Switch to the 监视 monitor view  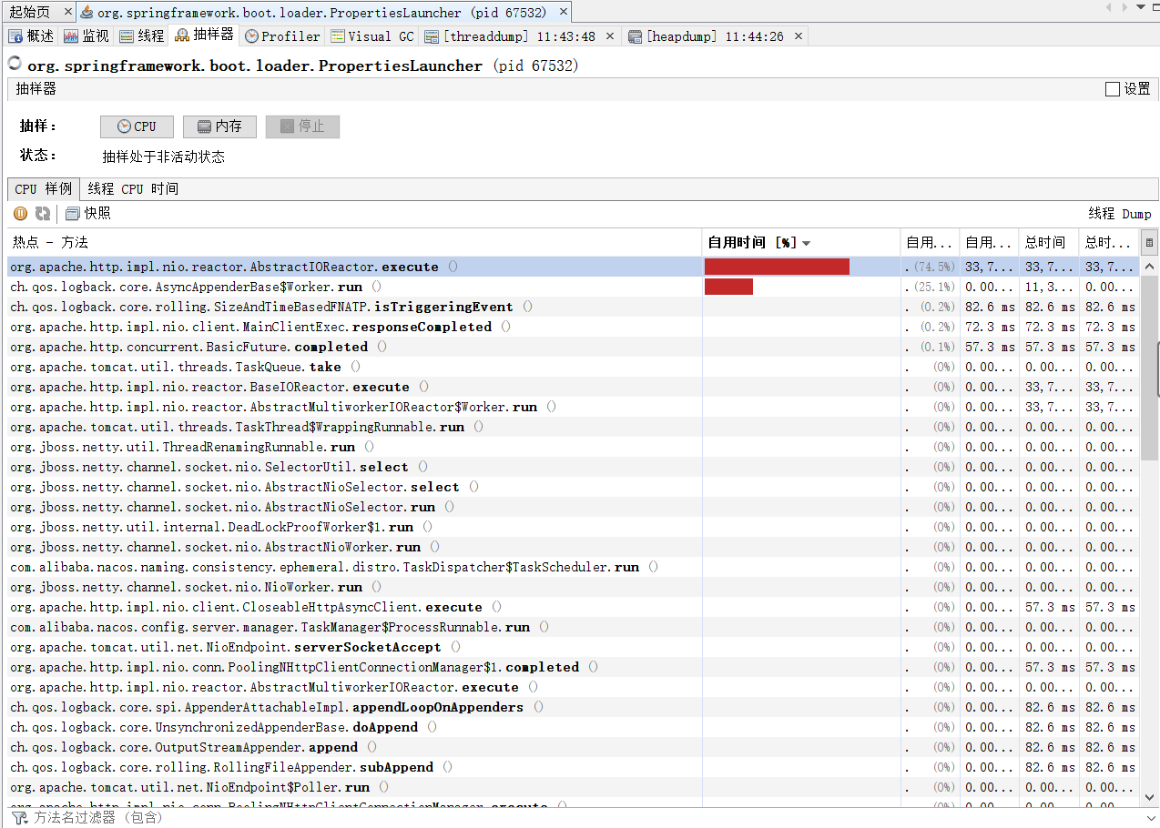point(88,35)
